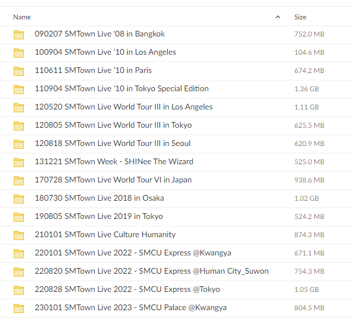The height and width of the screenshot is (325, 353).
Task: Select the 524.2 MB size value
Action: [309, 217]
